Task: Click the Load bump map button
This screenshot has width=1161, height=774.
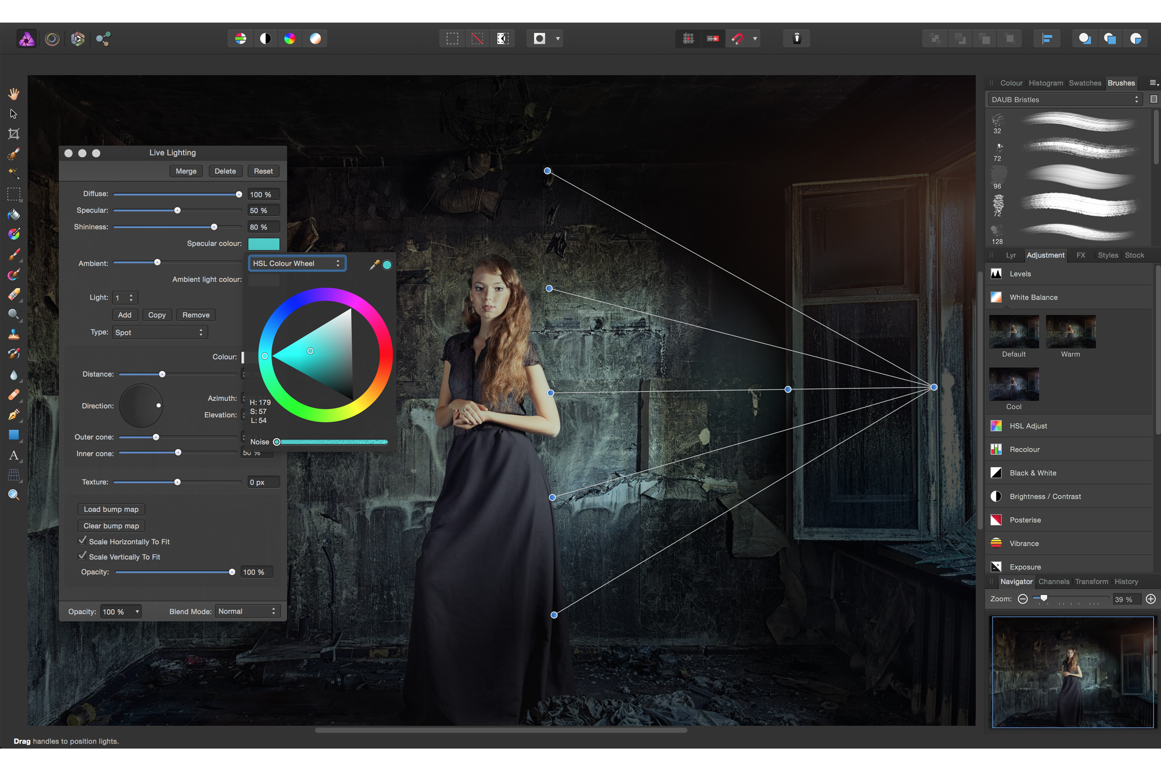Action: point(111,509)
